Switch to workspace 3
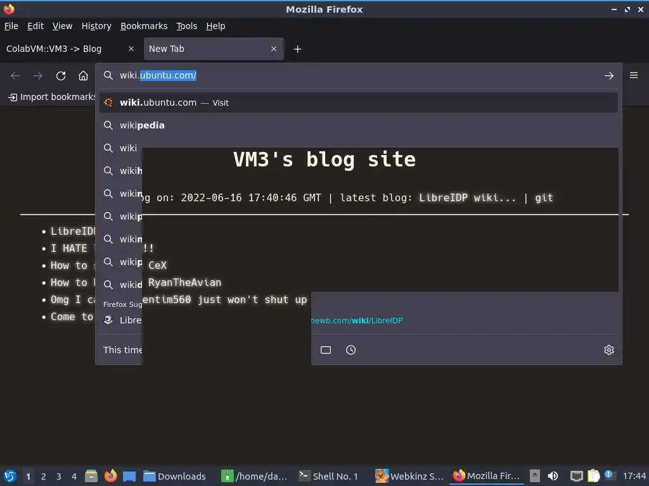The height and width of the screenshot is (486, 649). click(x=59, y=477)
